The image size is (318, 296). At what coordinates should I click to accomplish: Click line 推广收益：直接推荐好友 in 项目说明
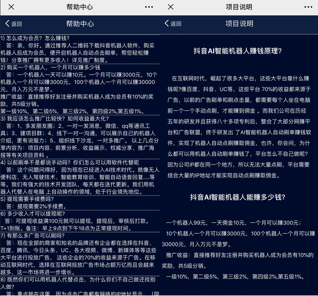(x=240, y=255)
